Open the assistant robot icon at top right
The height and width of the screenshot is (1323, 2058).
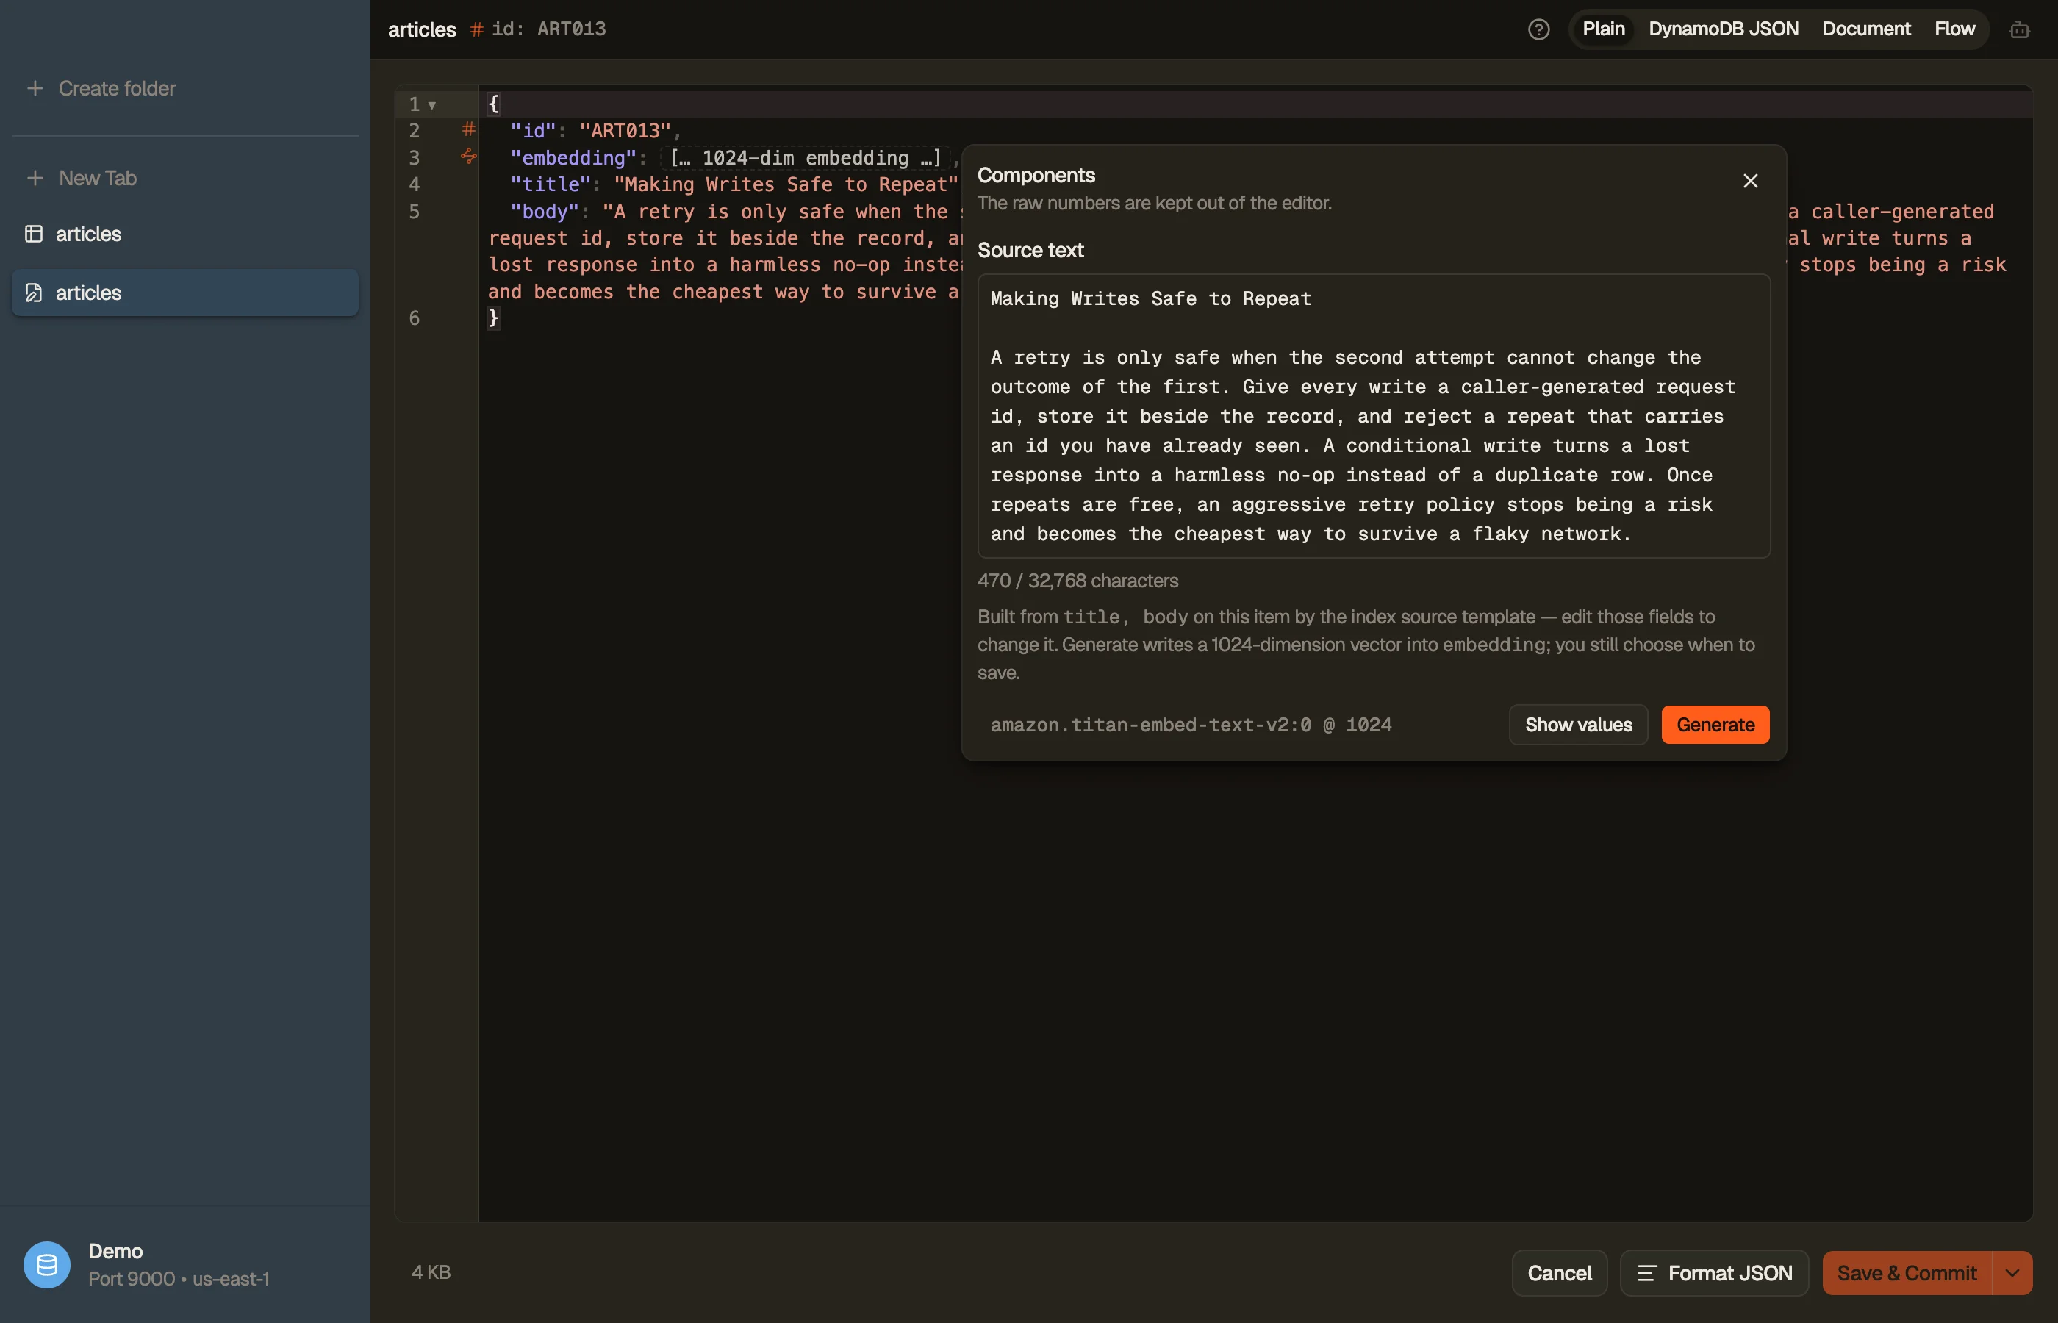click(2019, 30)
